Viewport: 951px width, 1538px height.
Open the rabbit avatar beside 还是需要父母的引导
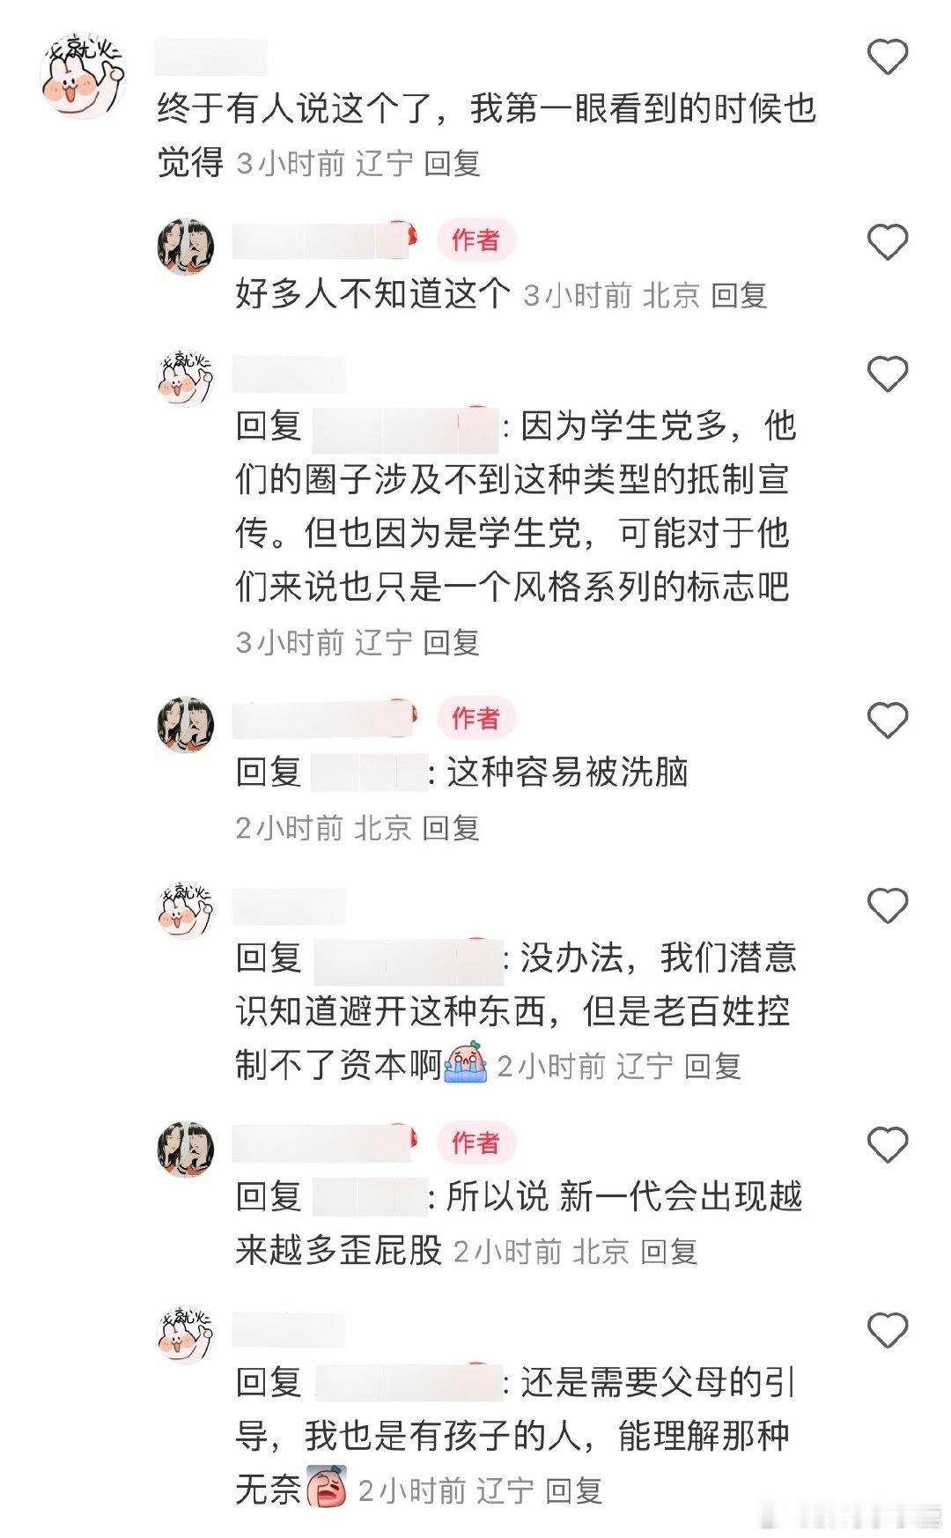coord(186,1335)
